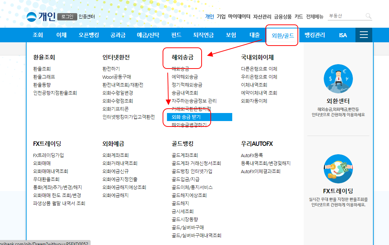Open 자산관리 in the top menu
389x245 pixels.
pos(262,17)
